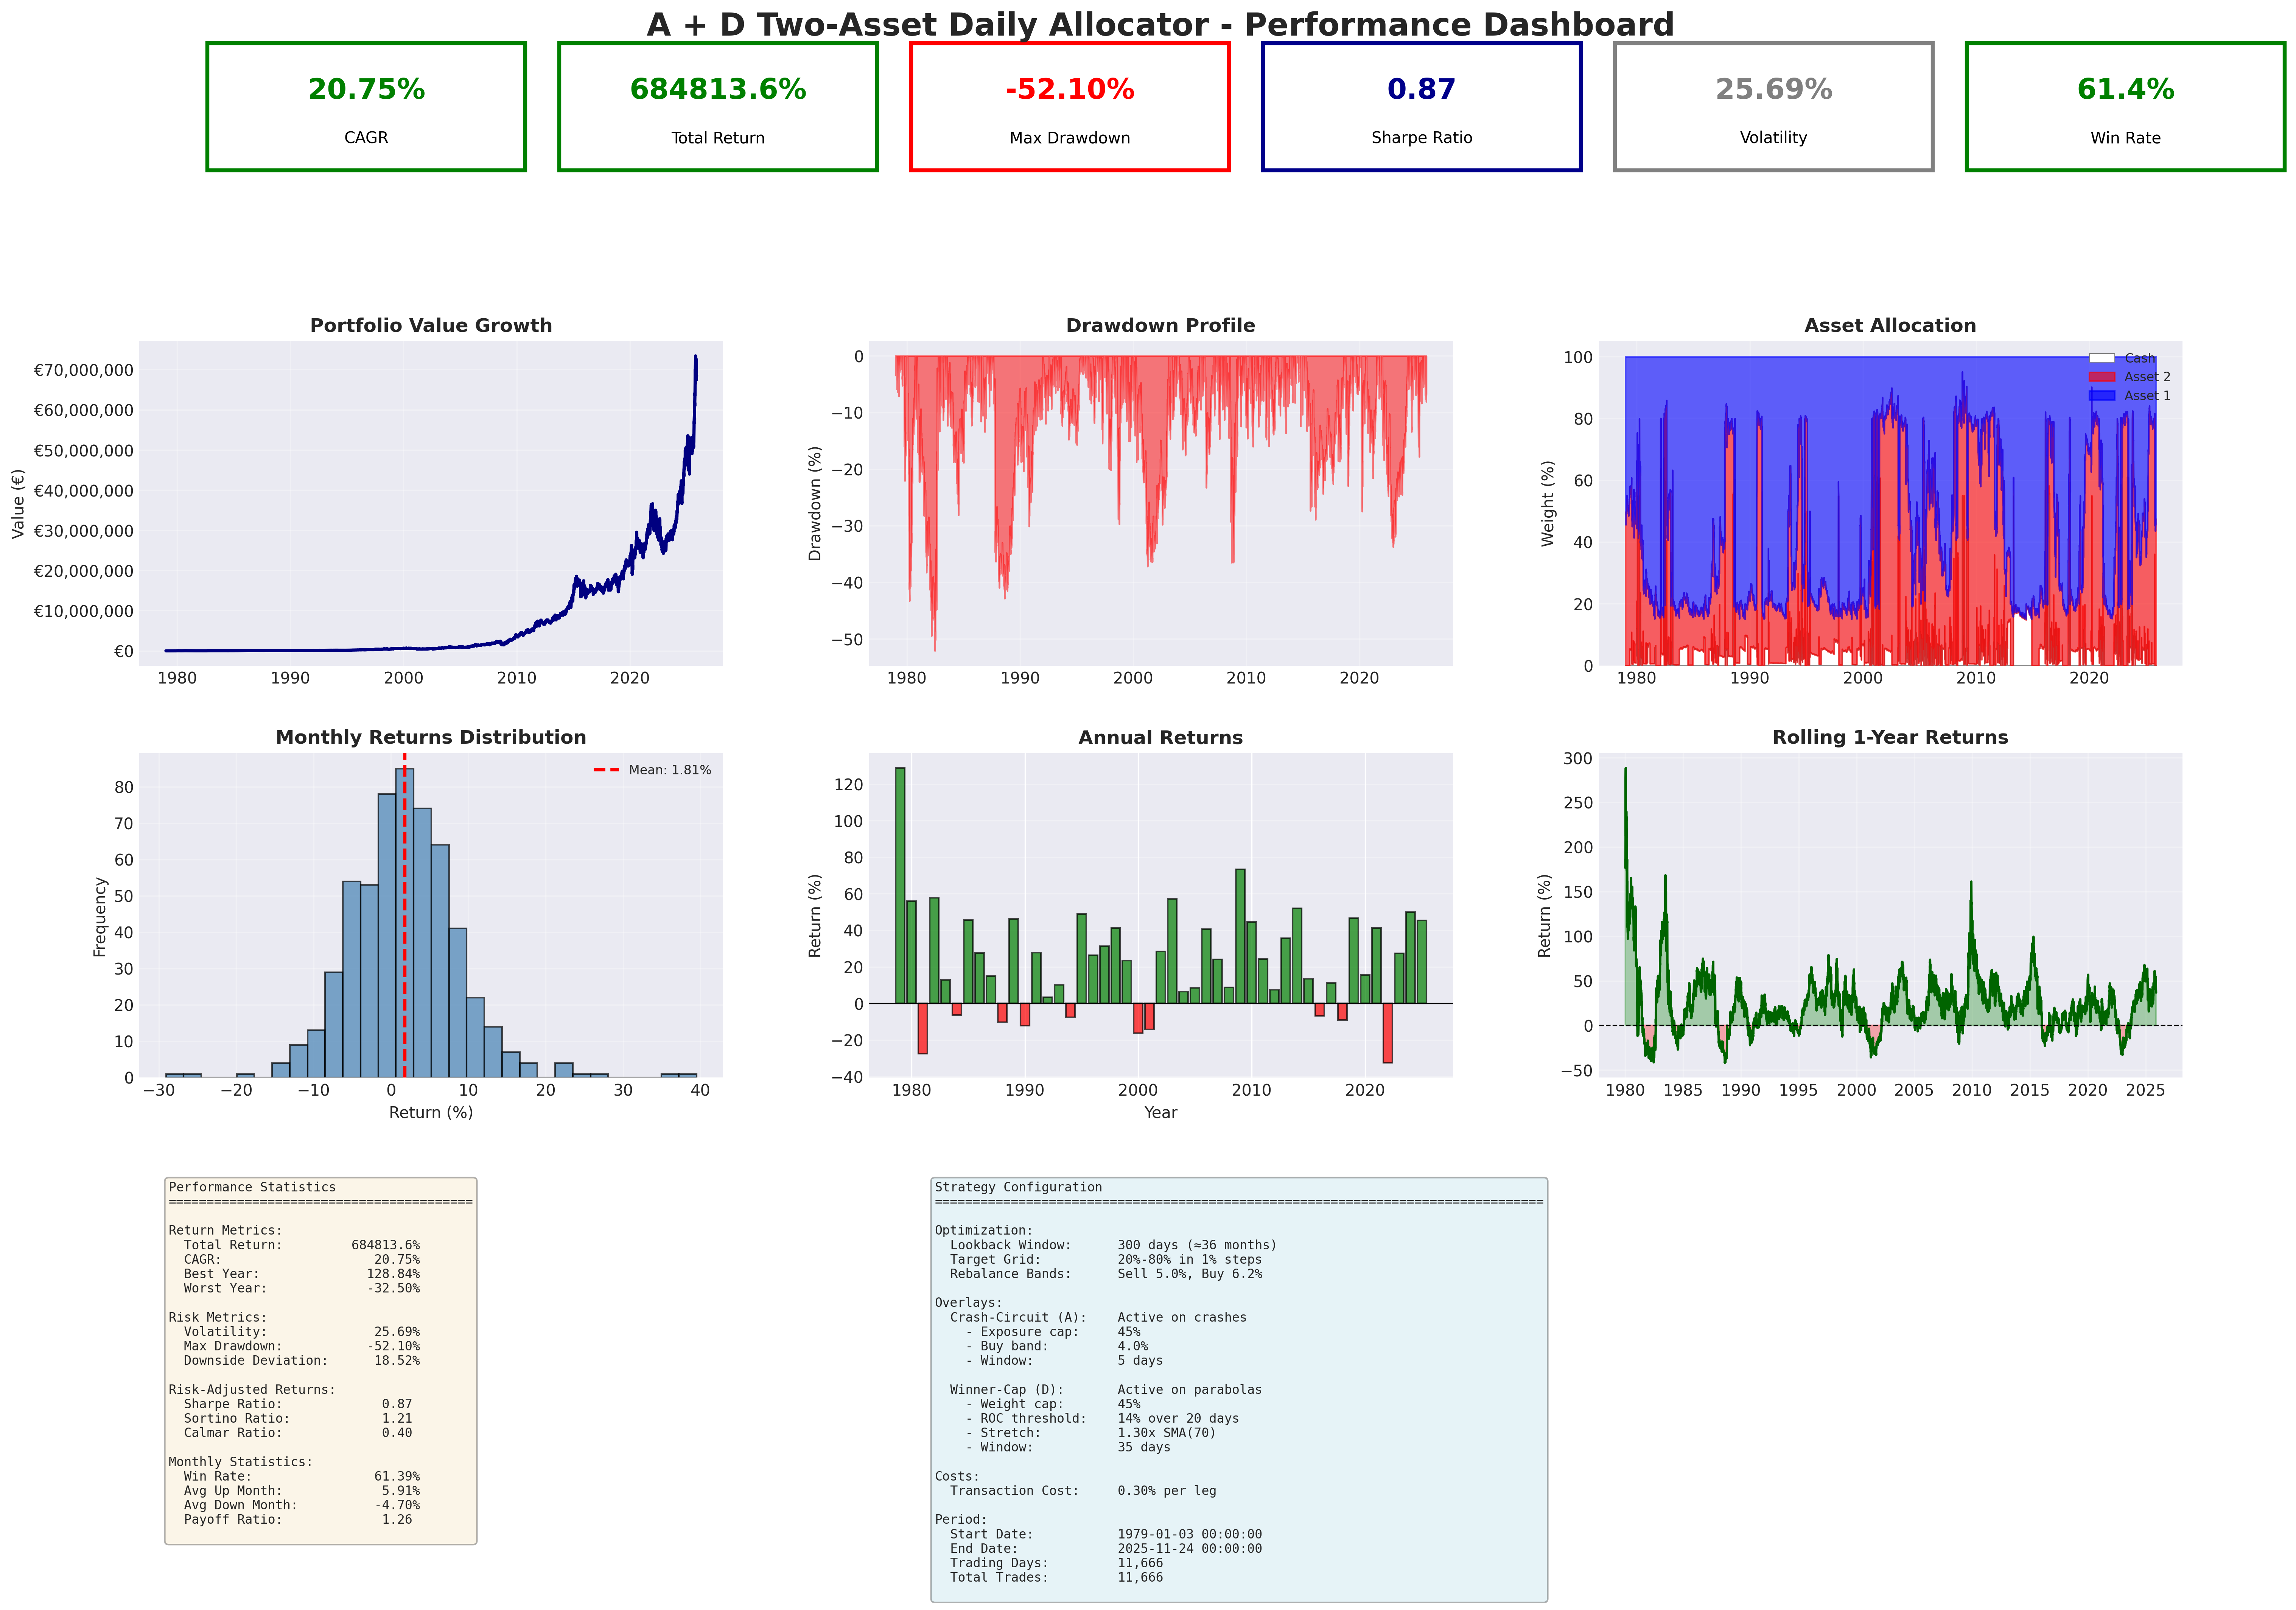Image resolution: width=2296 pixels, height=1610 pixels.
Task: Click the 2022 negative annual return bar
Action: (x=1387, y=1033)
